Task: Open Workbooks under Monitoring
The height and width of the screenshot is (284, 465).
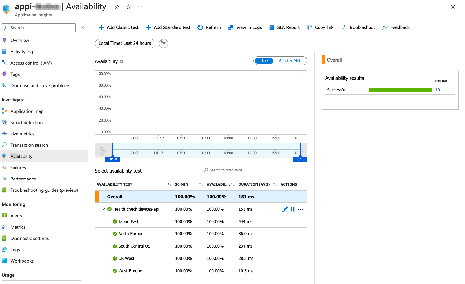Action: pos(22,261)
